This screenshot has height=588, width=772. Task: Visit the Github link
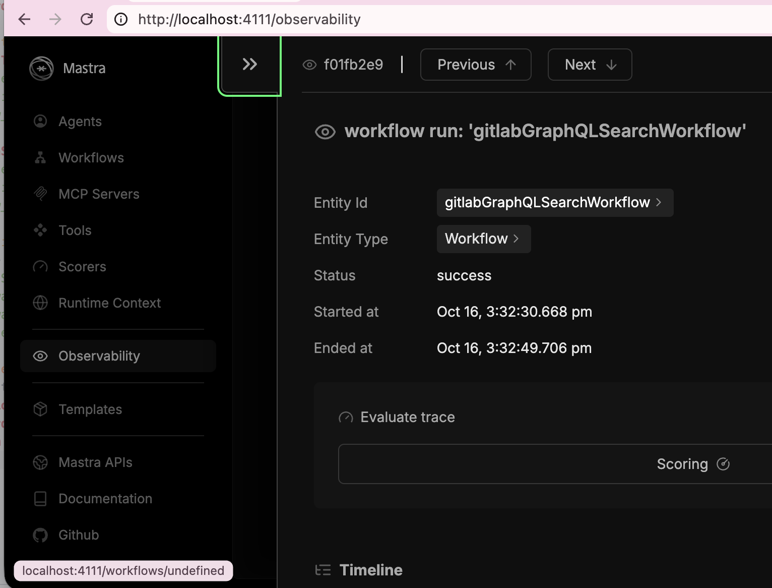click(79, 535)
